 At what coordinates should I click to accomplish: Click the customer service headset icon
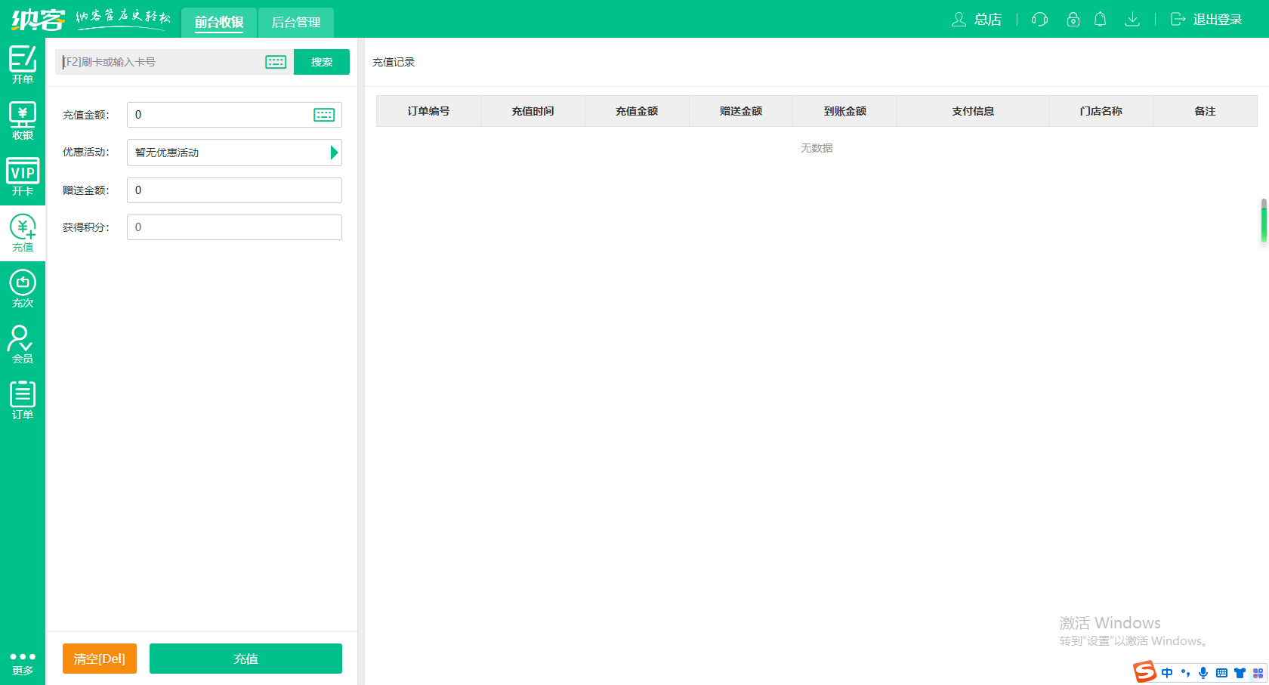(1039, 20)
